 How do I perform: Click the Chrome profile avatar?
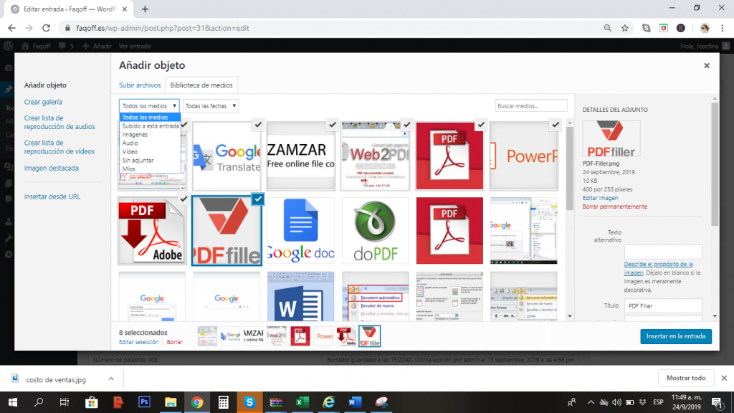705,28
